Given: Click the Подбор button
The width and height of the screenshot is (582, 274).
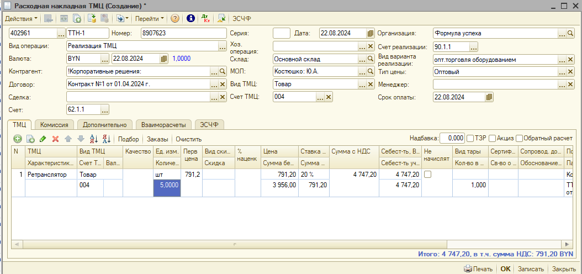Looking at the screenshot, I should tap(129, 139).
